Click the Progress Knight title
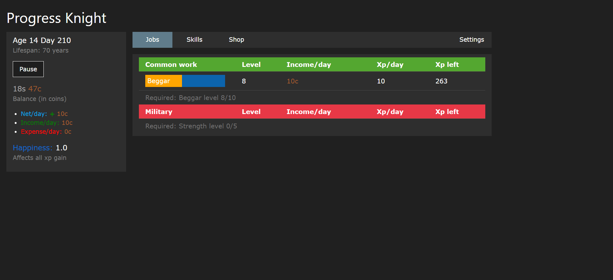 [x=57, y=18]
